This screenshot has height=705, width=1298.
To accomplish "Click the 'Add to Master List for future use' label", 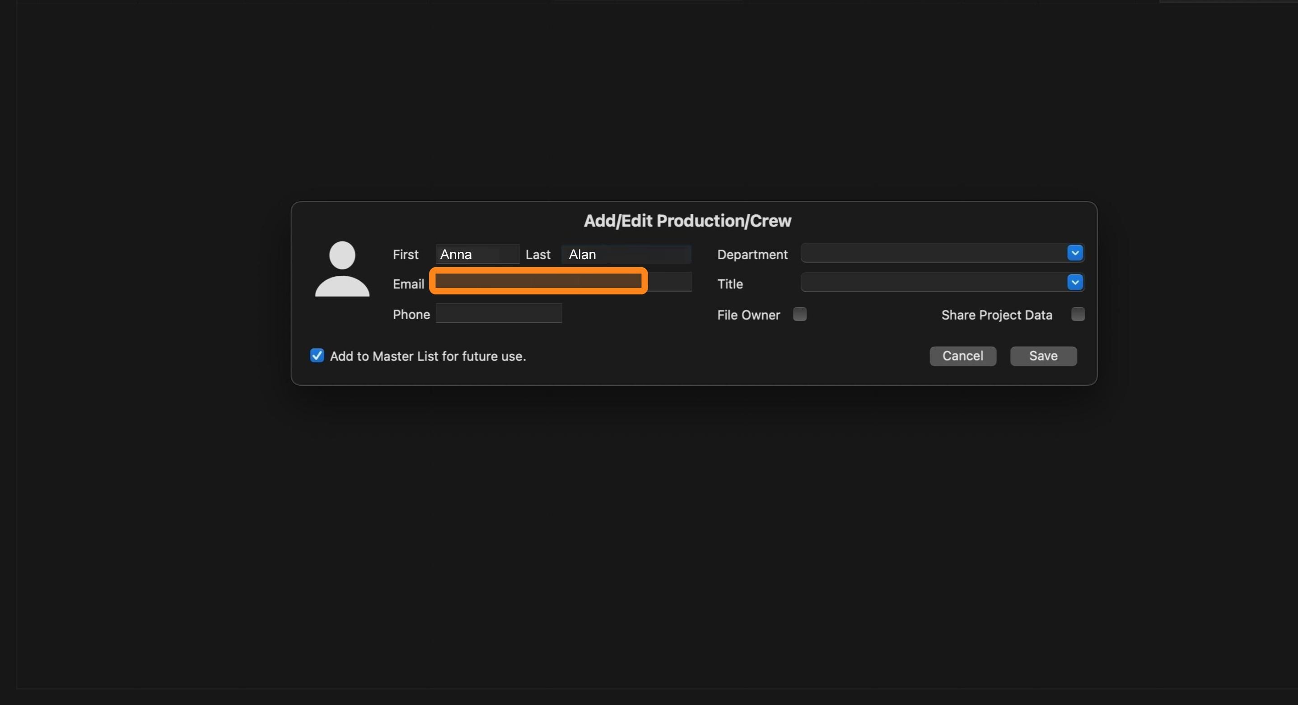I will pyautogui.click(x=428, y=357).
